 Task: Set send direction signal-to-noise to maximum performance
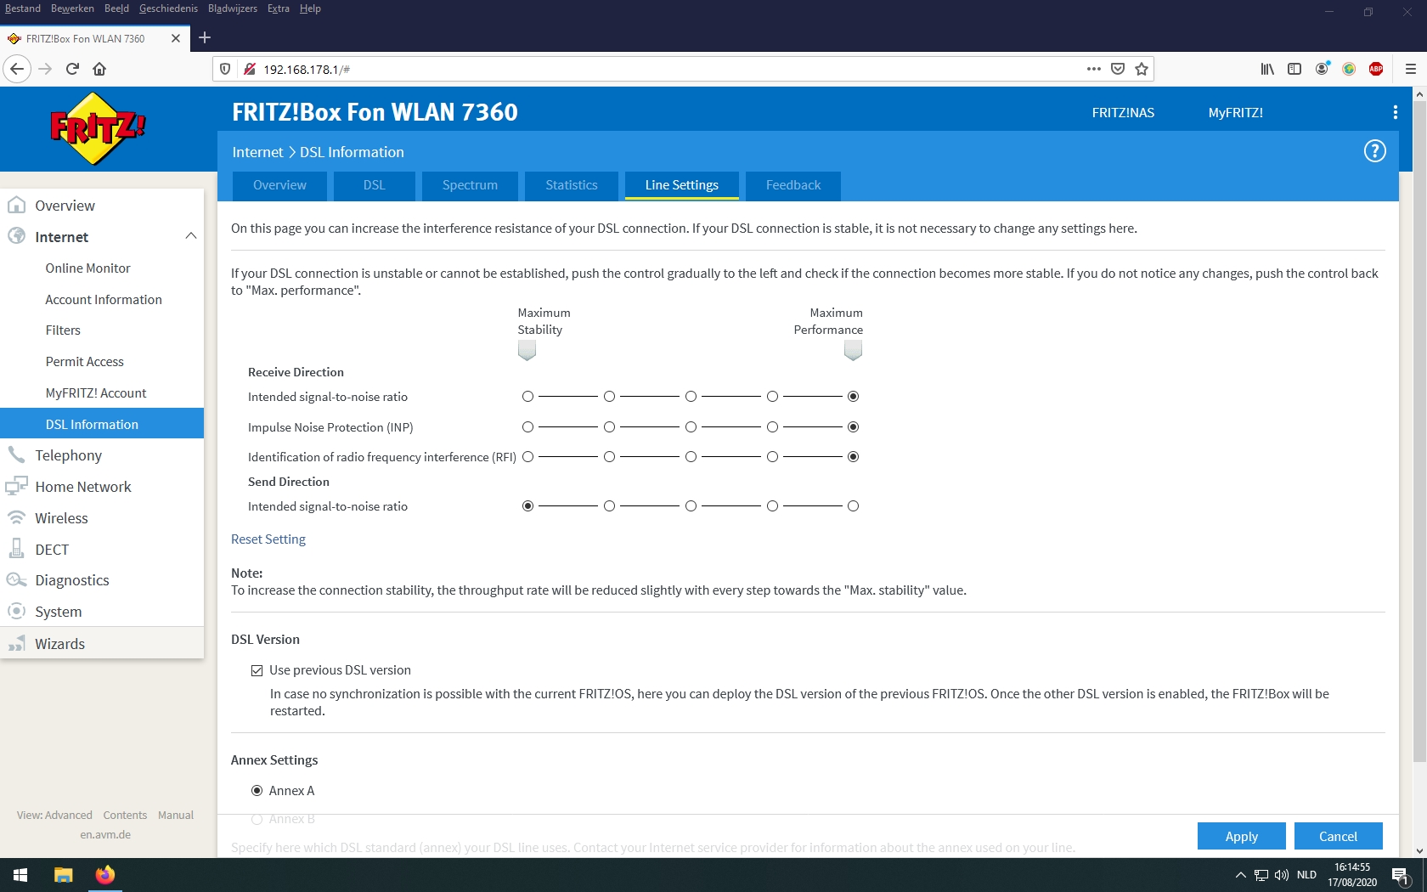853,506
